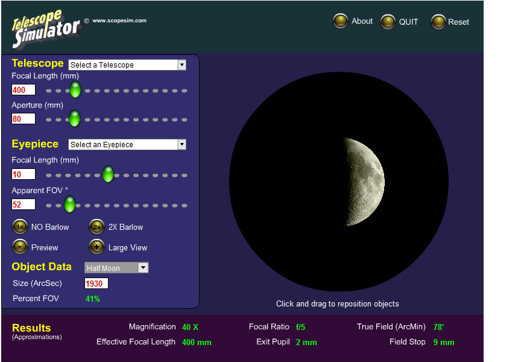Click the Large View label
This screenshot has height=362, width=521.
click(128, 247)
